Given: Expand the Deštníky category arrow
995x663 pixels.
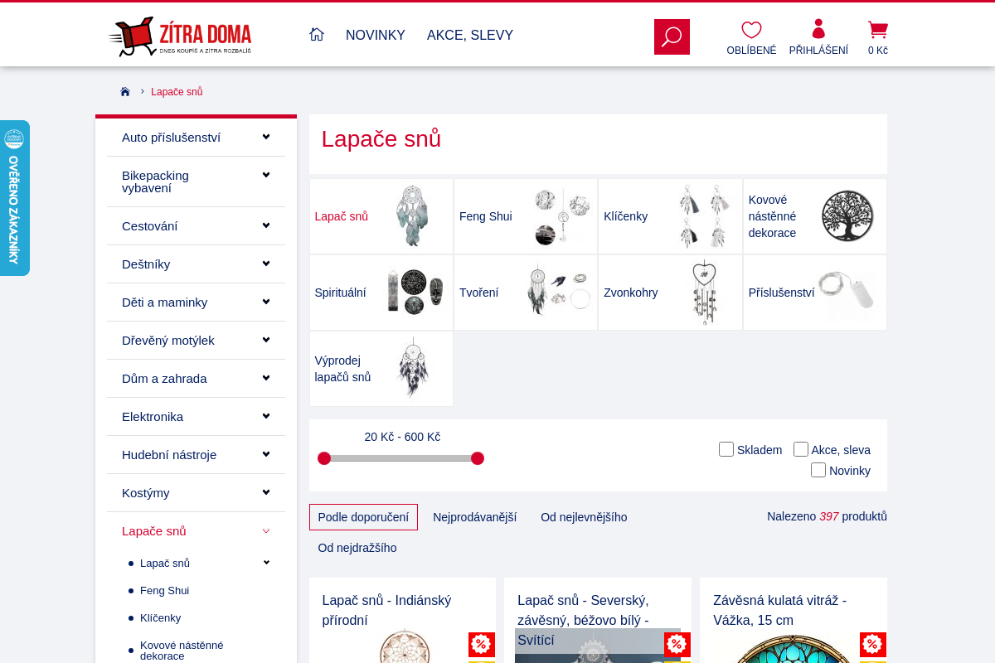Looking at the screenshot, I should 266,264.
